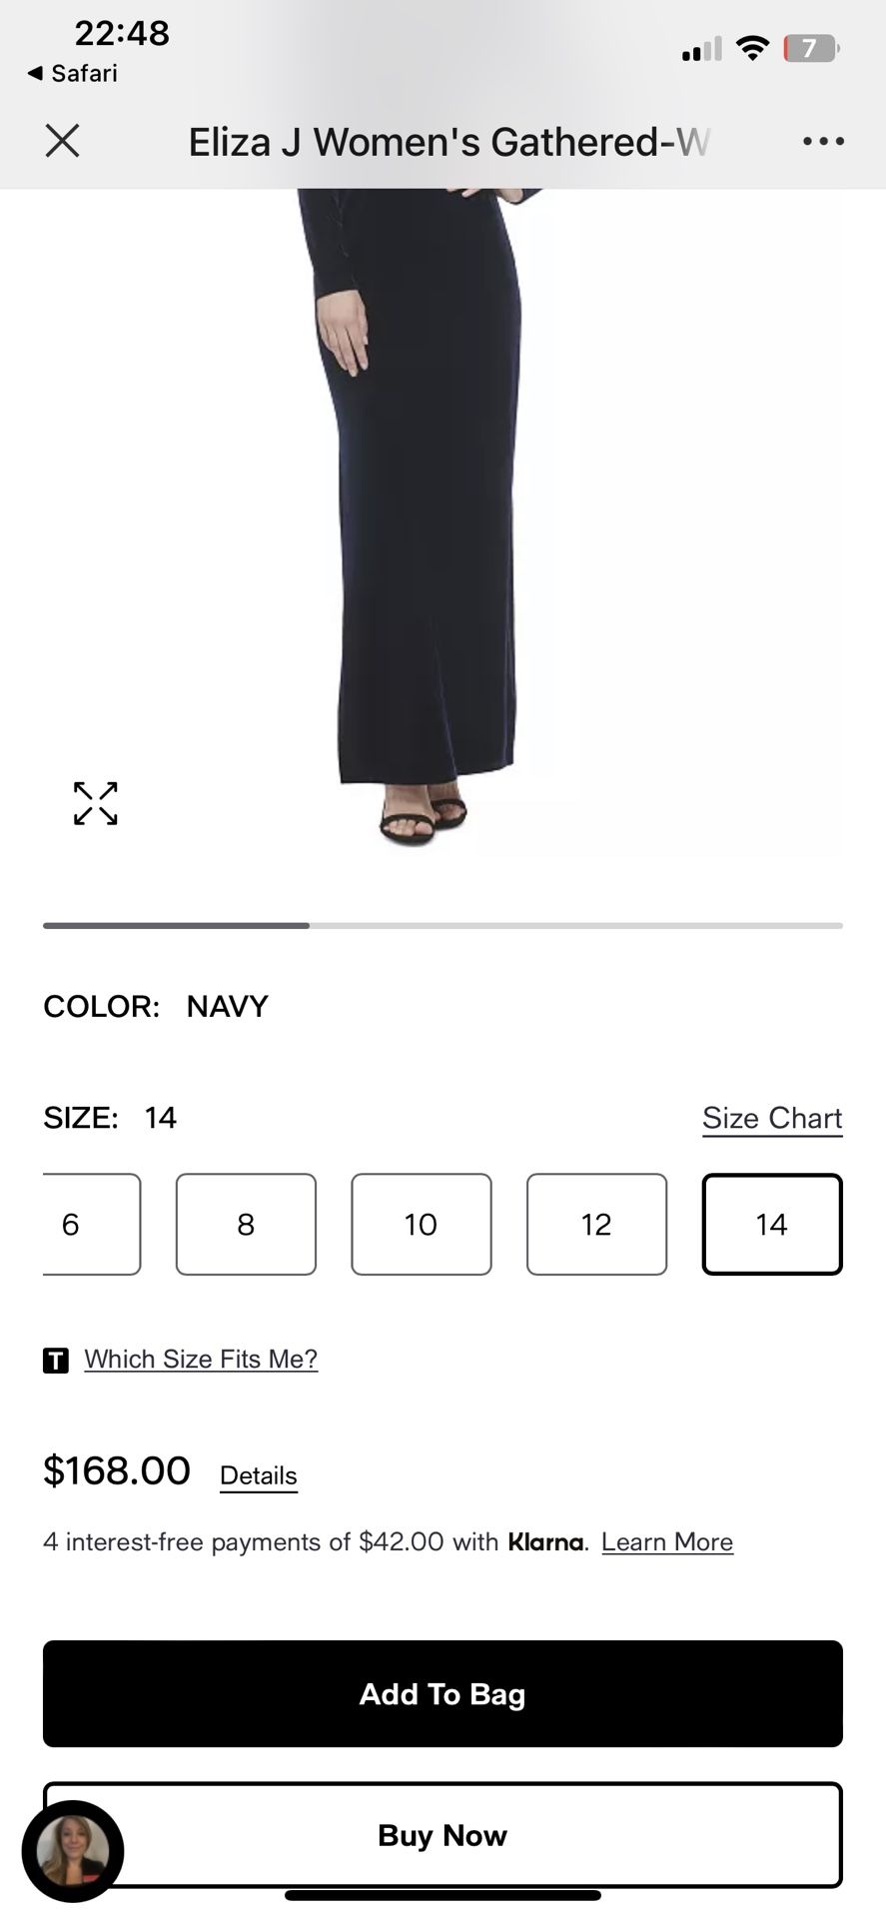Tap the battery indicator icon
This screenshot has height=1918, width=886.
click(x=811, y=47)
